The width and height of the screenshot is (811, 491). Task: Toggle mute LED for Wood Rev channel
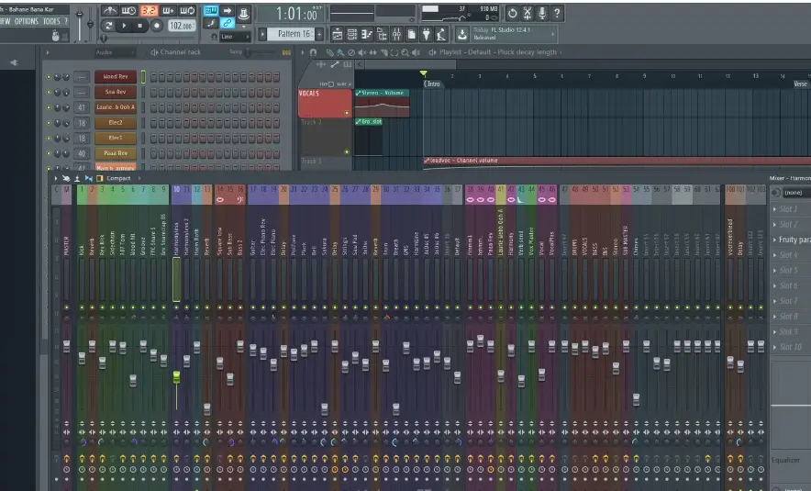point(50,77)
